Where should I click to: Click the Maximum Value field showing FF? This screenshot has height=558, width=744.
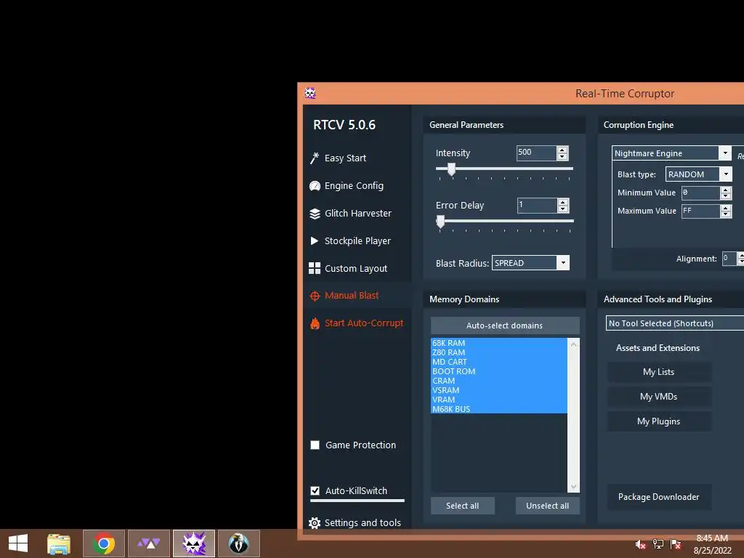(x=701, y=211)
